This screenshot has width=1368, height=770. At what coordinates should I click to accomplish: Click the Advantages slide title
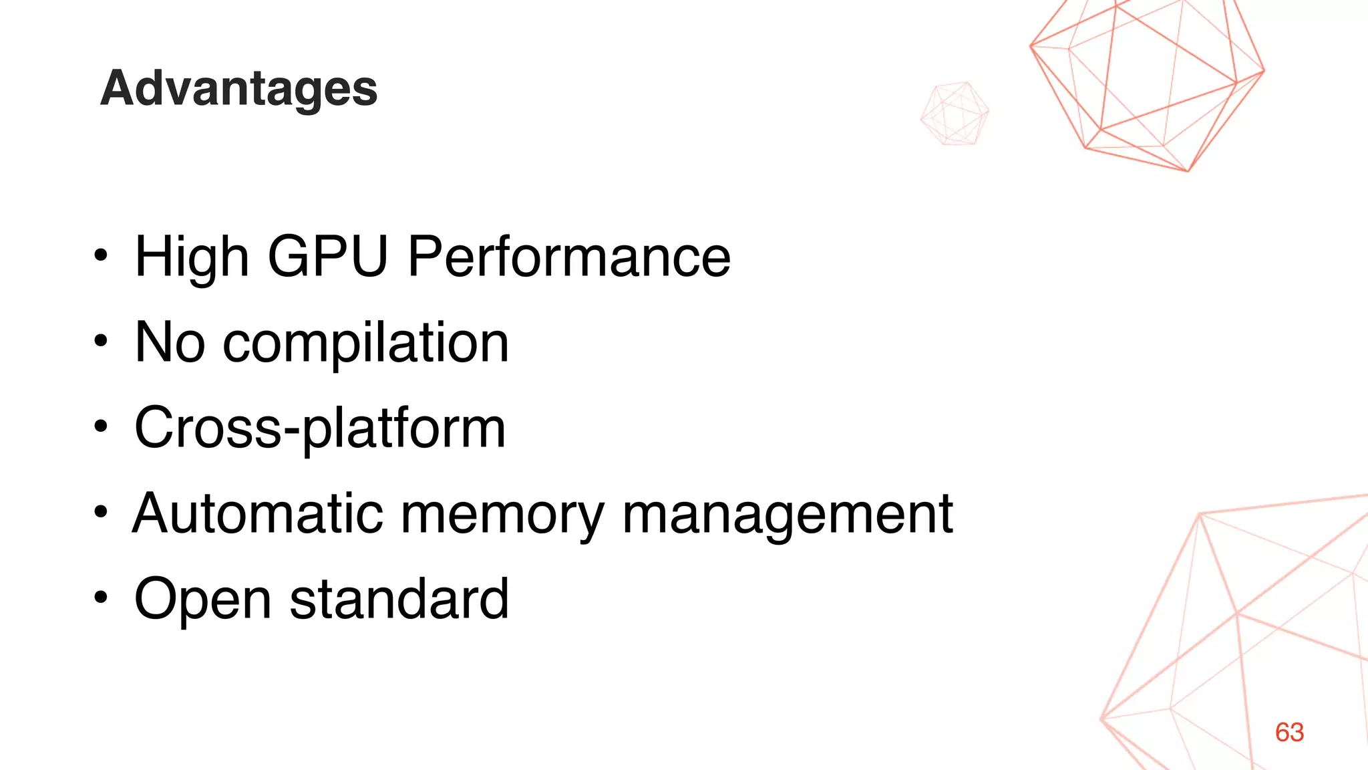pyautogui.click(x=238, y=88)
